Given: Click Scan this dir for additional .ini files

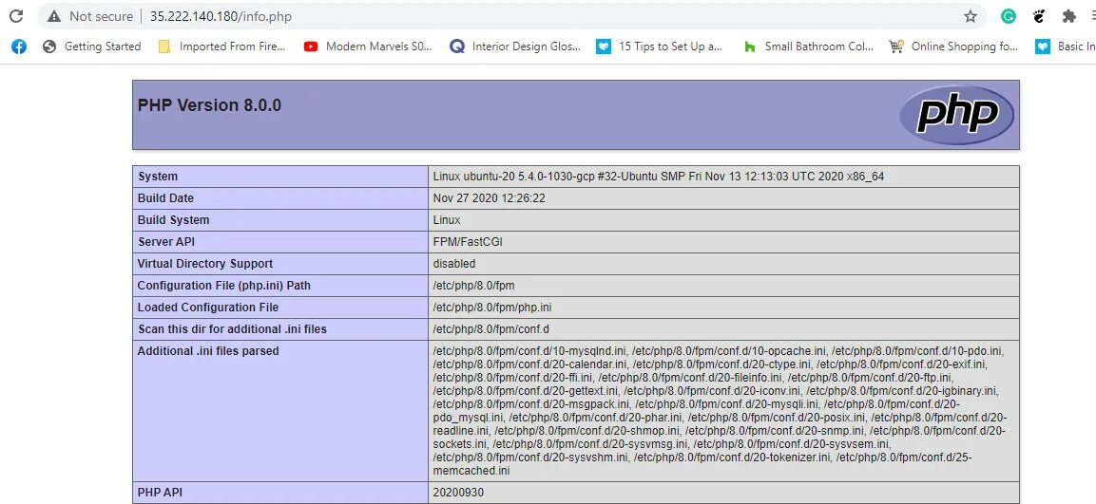Looking at the screenshot, I should click(232, 328).
